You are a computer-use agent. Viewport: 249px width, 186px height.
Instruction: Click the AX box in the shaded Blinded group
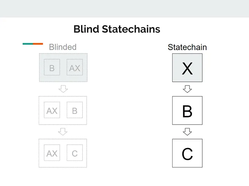tap(74, 68)
